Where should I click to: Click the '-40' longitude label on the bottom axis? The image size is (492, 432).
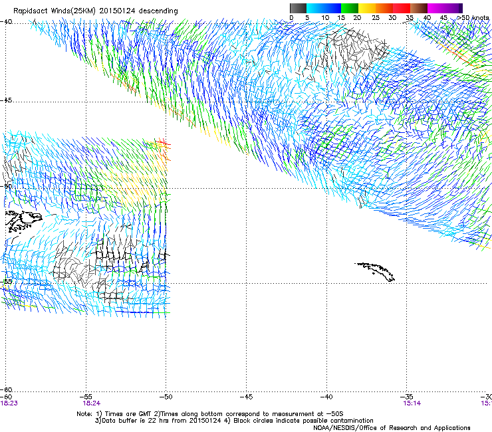click(x=326, y=397)
